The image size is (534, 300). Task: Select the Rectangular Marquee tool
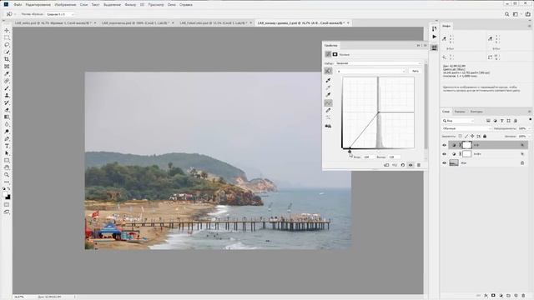(7, 37)
